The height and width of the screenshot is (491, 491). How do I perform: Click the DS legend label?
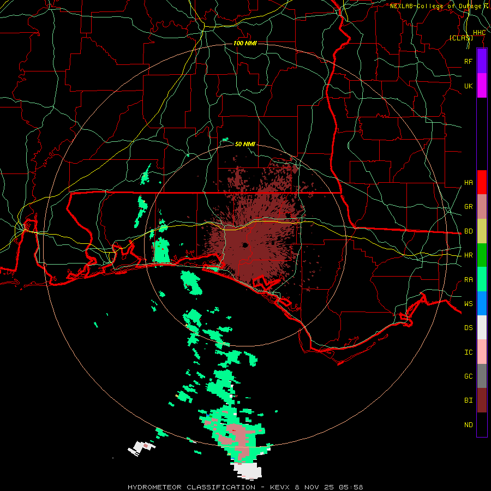point(468,328)
